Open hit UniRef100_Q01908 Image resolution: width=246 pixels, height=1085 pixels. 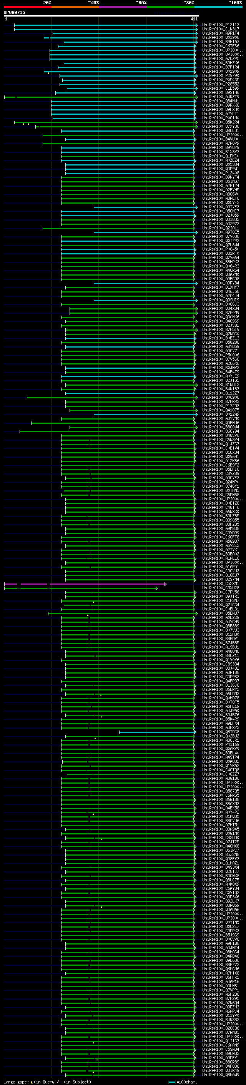(220, 37)
